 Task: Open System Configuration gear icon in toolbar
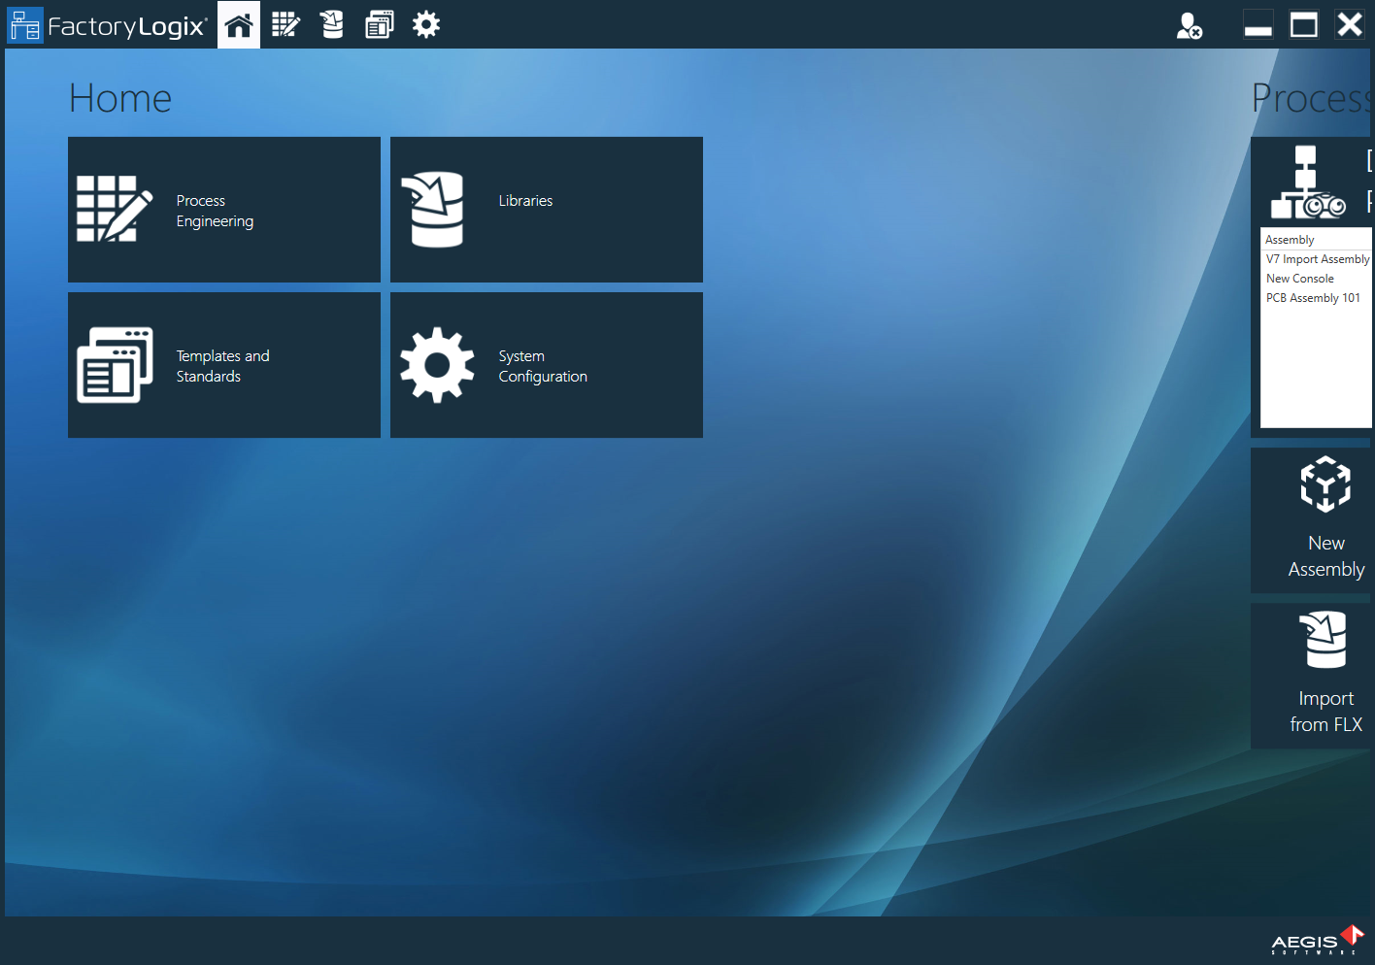(x=424, y=24)
